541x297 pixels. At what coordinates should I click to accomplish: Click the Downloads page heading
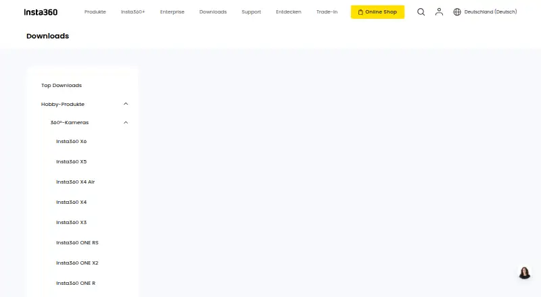[x=47, y=36]
